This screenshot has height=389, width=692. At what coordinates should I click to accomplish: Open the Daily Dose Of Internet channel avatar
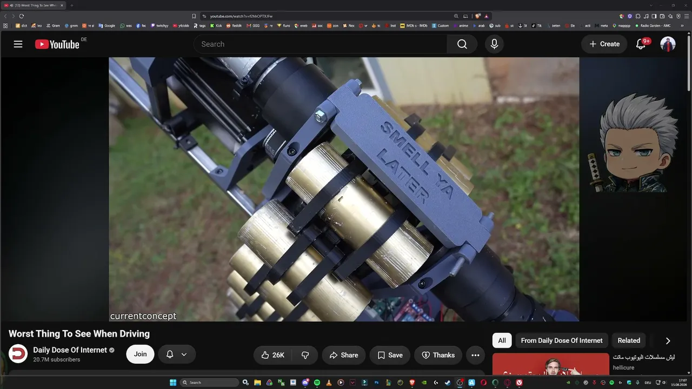[18, 354]
